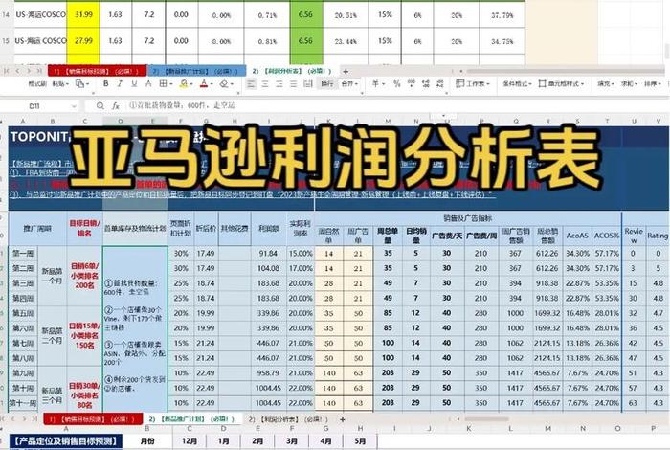This screenshot has width=670, height=450.
Task: Select 新品推广计划 tab in middle window
Action: point(191,419)
